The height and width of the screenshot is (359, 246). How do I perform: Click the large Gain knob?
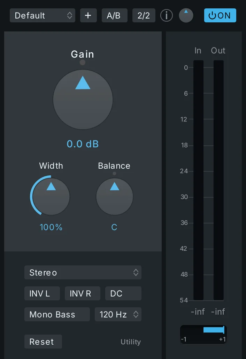[83, 100]
